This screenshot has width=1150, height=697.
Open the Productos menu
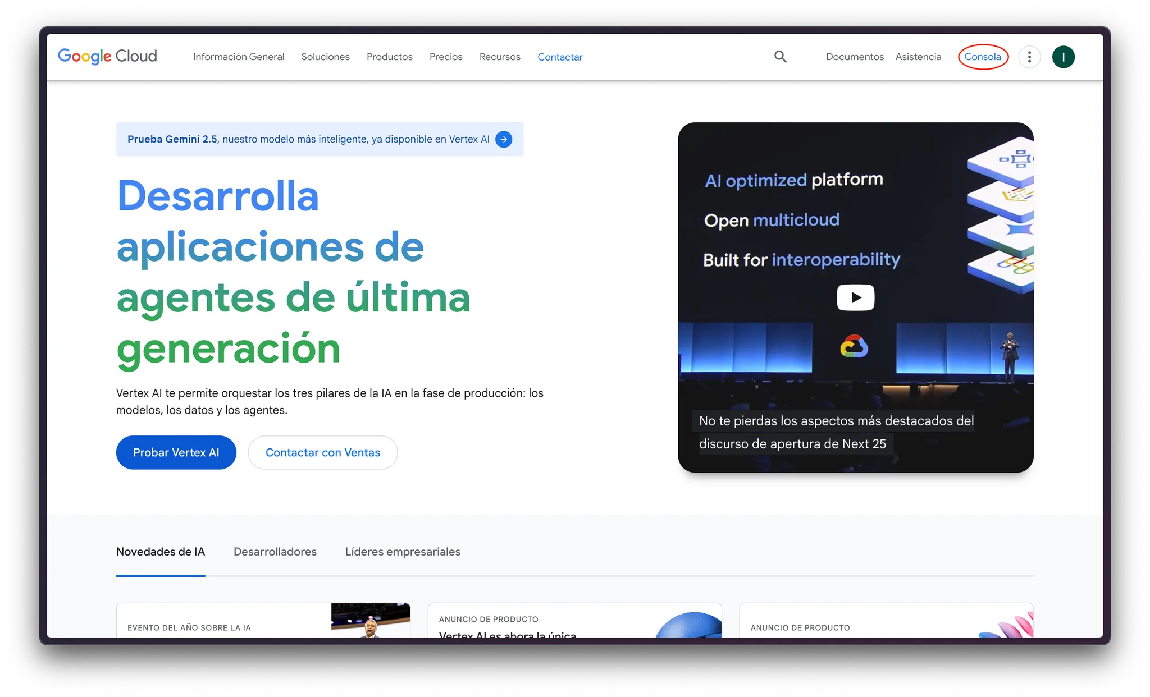tap(389, 57)
